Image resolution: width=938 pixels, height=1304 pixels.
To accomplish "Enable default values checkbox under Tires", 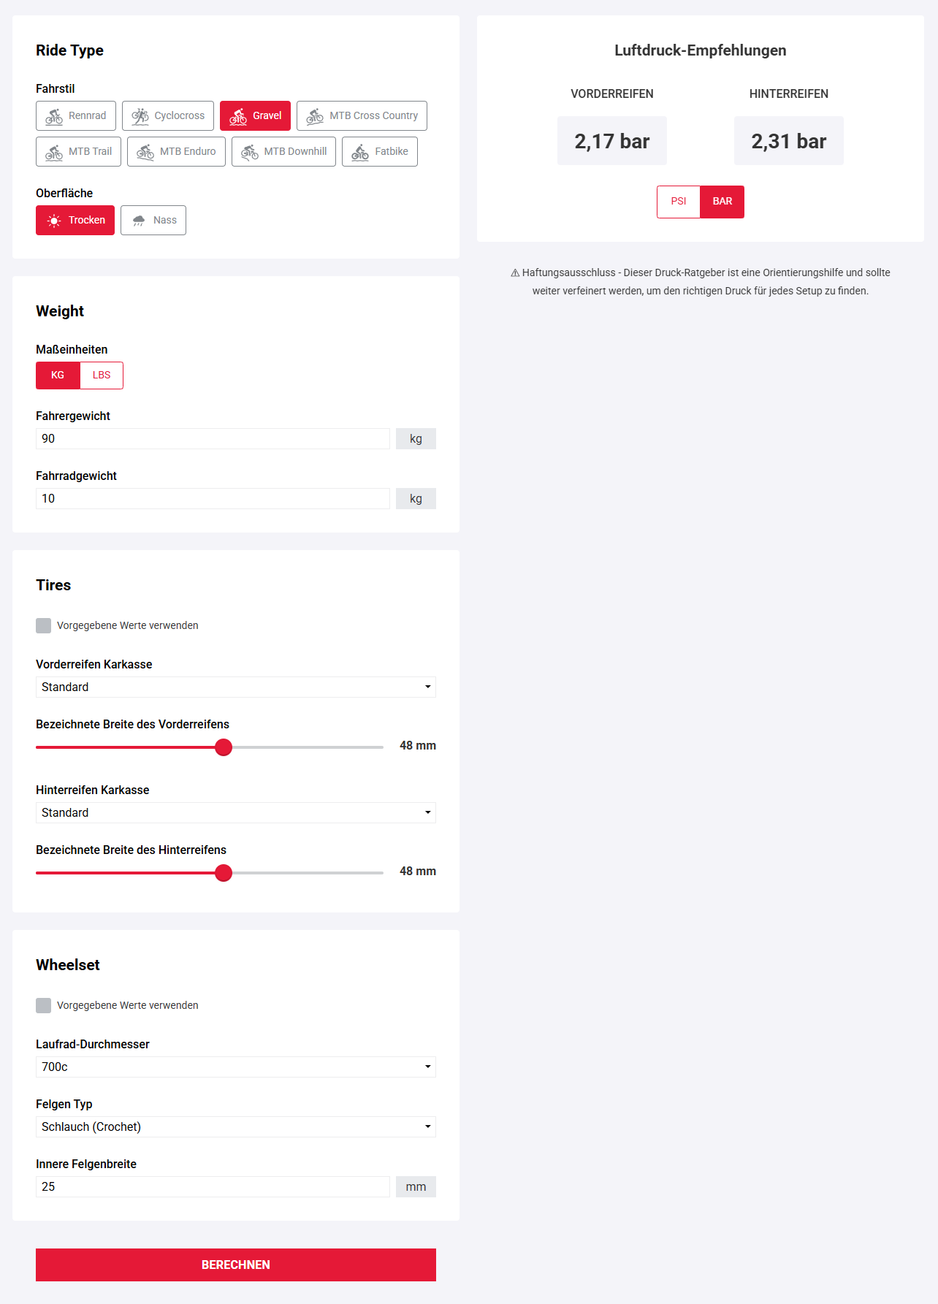I will pos(44,625).
